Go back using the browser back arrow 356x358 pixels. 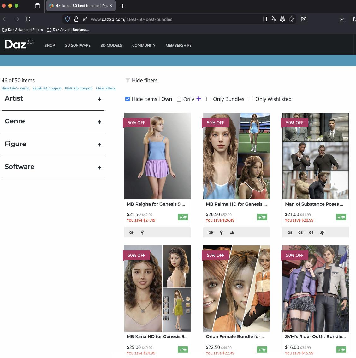[5, 19]
